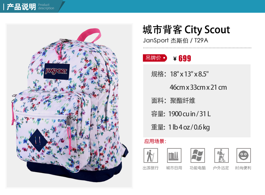This screenshot has width=265, height=195.
Task: Select the 时尚便利 smiley face icon
Action: 244,155
